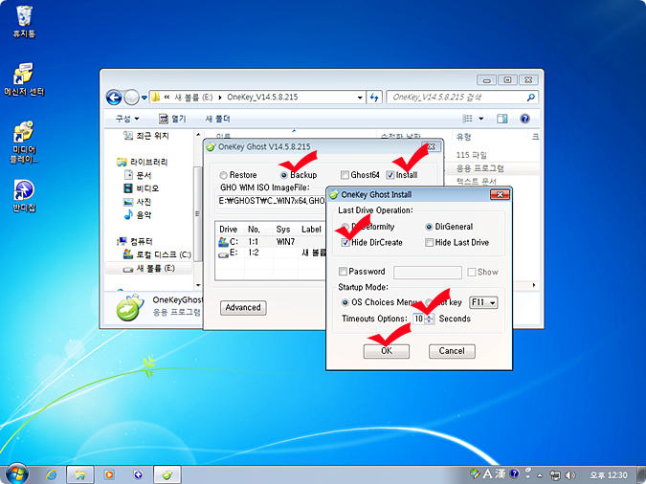
Task: Click the password input field
Action: 427,272
